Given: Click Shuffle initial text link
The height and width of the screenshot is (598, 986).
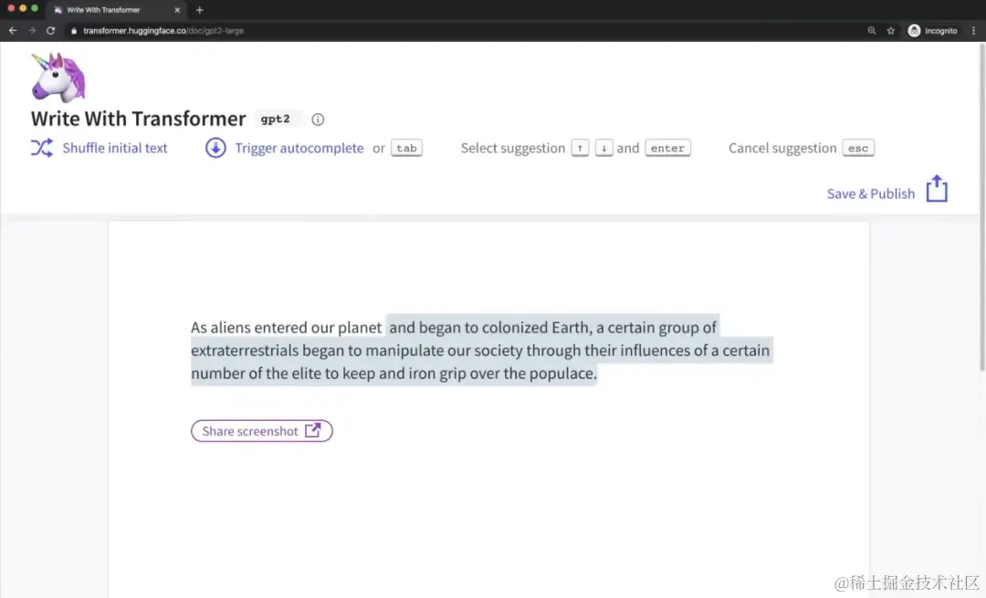Looking at the screenshot, I should point(114,148).
